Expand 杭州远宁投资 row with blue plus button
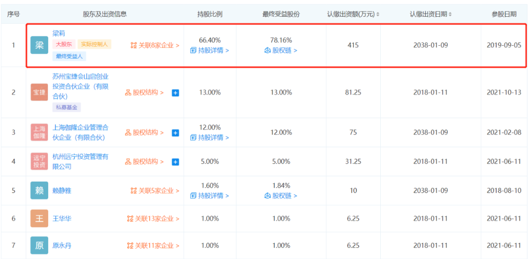Viewport: 532px width, 259px height. pyautogui.click(x=175, y=162)
